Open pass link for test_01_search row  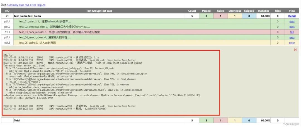point(292,21)
